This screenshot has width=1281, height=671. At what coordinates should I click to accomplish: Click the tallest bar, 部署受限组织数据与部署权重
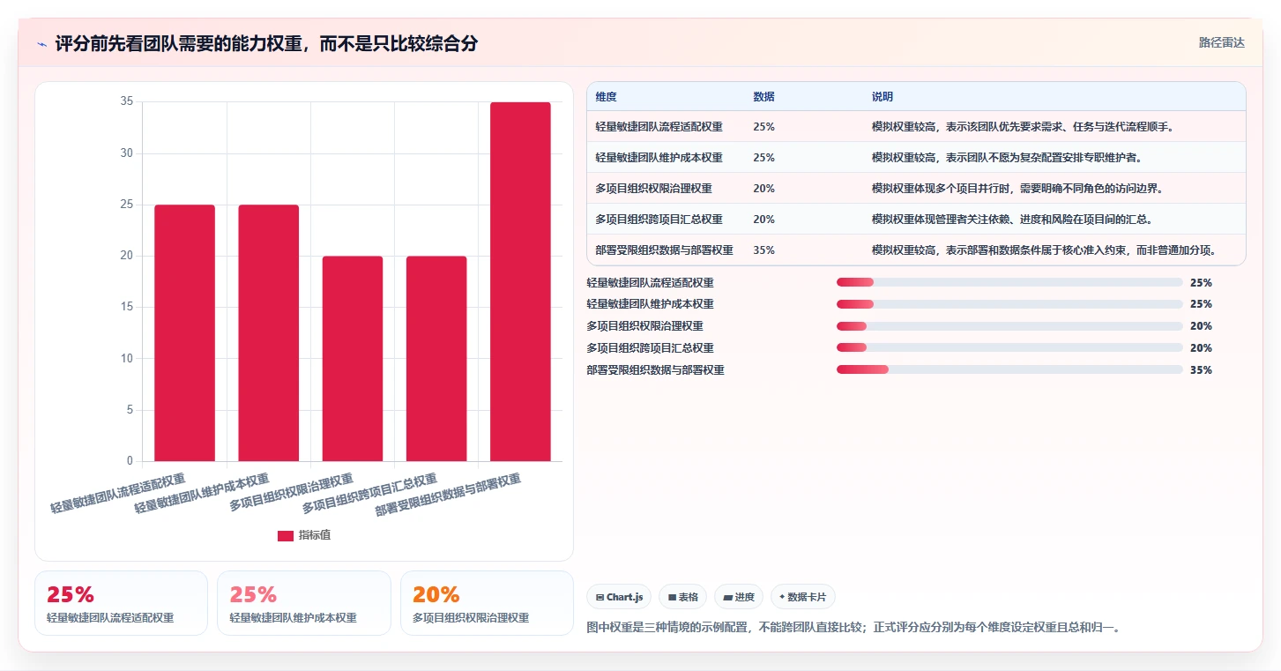[x=520, y=282]
